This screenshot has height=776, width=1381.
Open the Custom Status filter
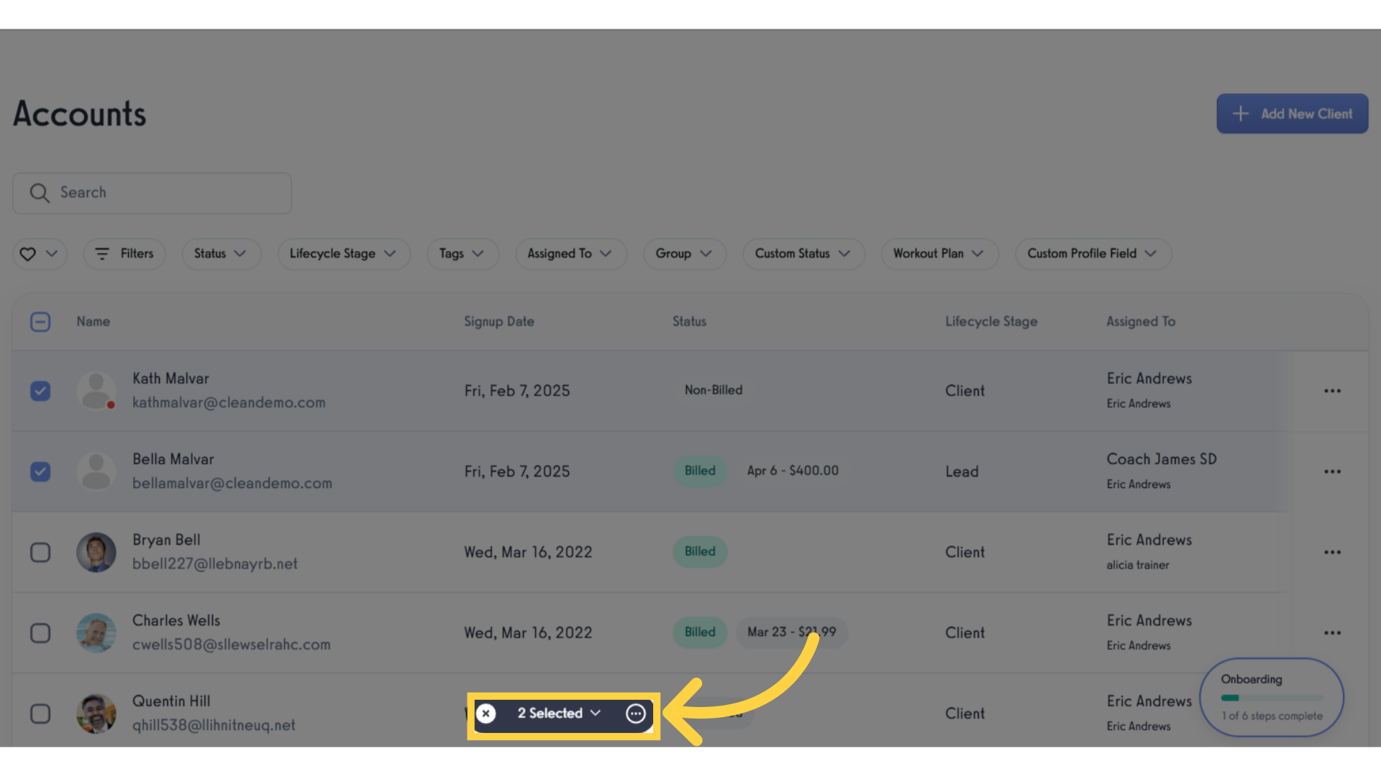point(803,254)
